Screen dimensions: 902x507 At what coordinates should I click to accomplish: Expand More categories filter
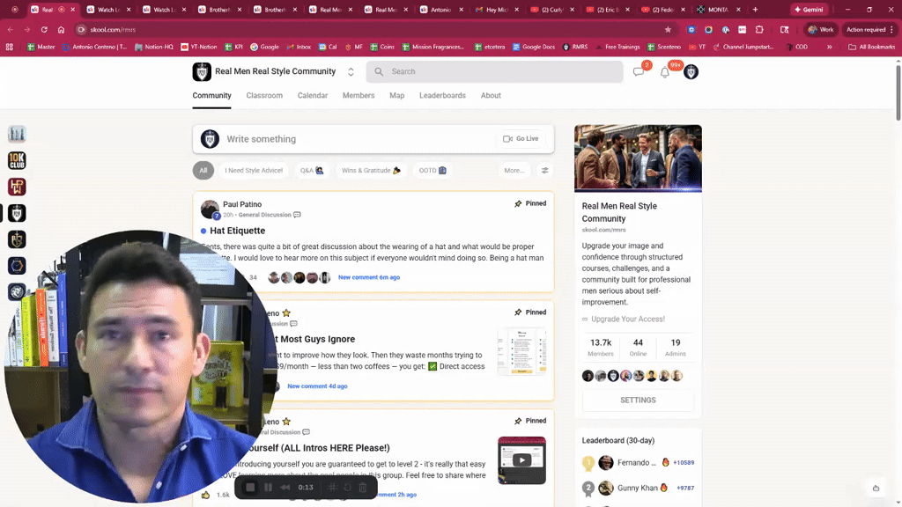(514, 170)
